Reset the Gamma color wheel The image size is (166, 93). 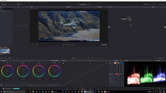tap(29, 63)
